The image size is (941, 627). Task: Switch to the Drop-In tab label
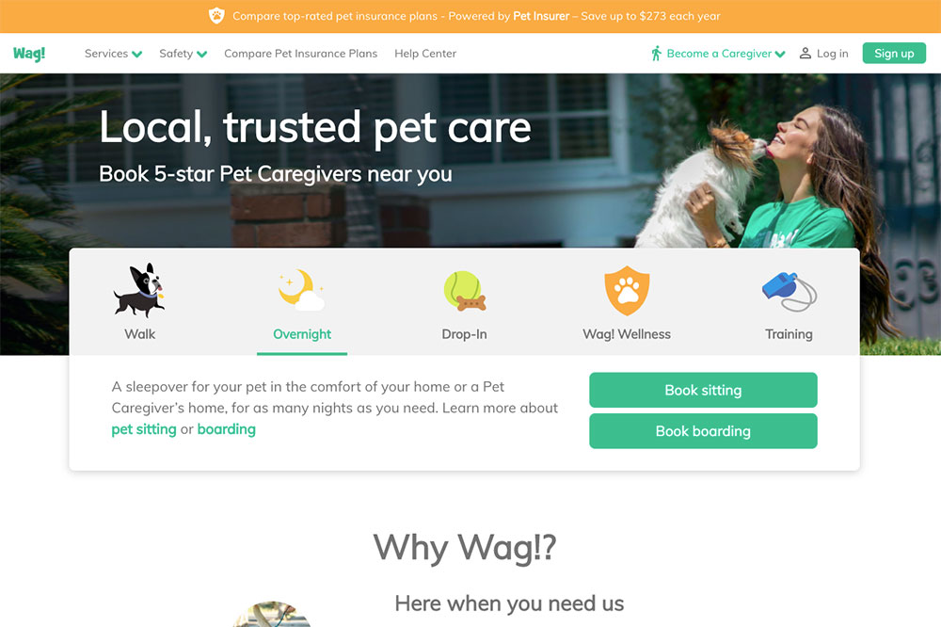[464, 334]
